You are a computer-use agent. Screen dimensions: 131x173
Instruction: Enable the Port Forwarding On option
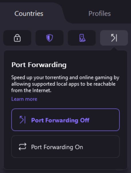(65, 147)
